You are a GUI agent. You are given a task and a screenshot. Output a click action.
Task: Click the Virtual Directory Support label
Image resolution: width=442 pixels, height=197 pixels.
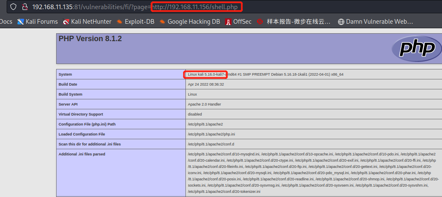click(81, 114)
